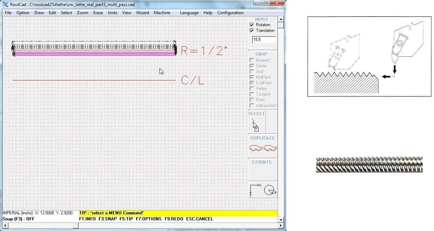This screenshot has height=231, width=434.
Task: Toggle the Vertex snap checkbox
Action: 252,89
